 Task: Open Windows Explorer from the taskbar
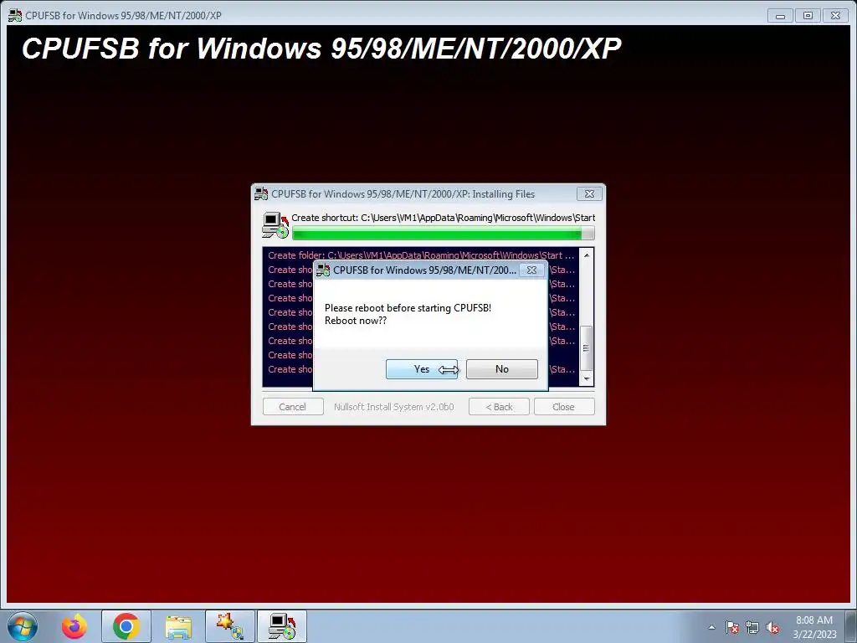(178, 626)
